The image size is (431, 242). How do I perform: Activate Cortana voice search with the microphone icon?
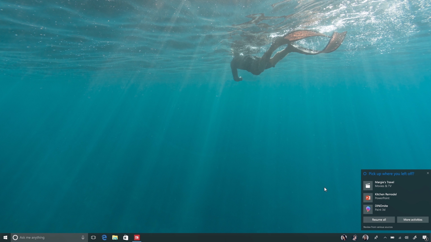(x=83, y=237)
